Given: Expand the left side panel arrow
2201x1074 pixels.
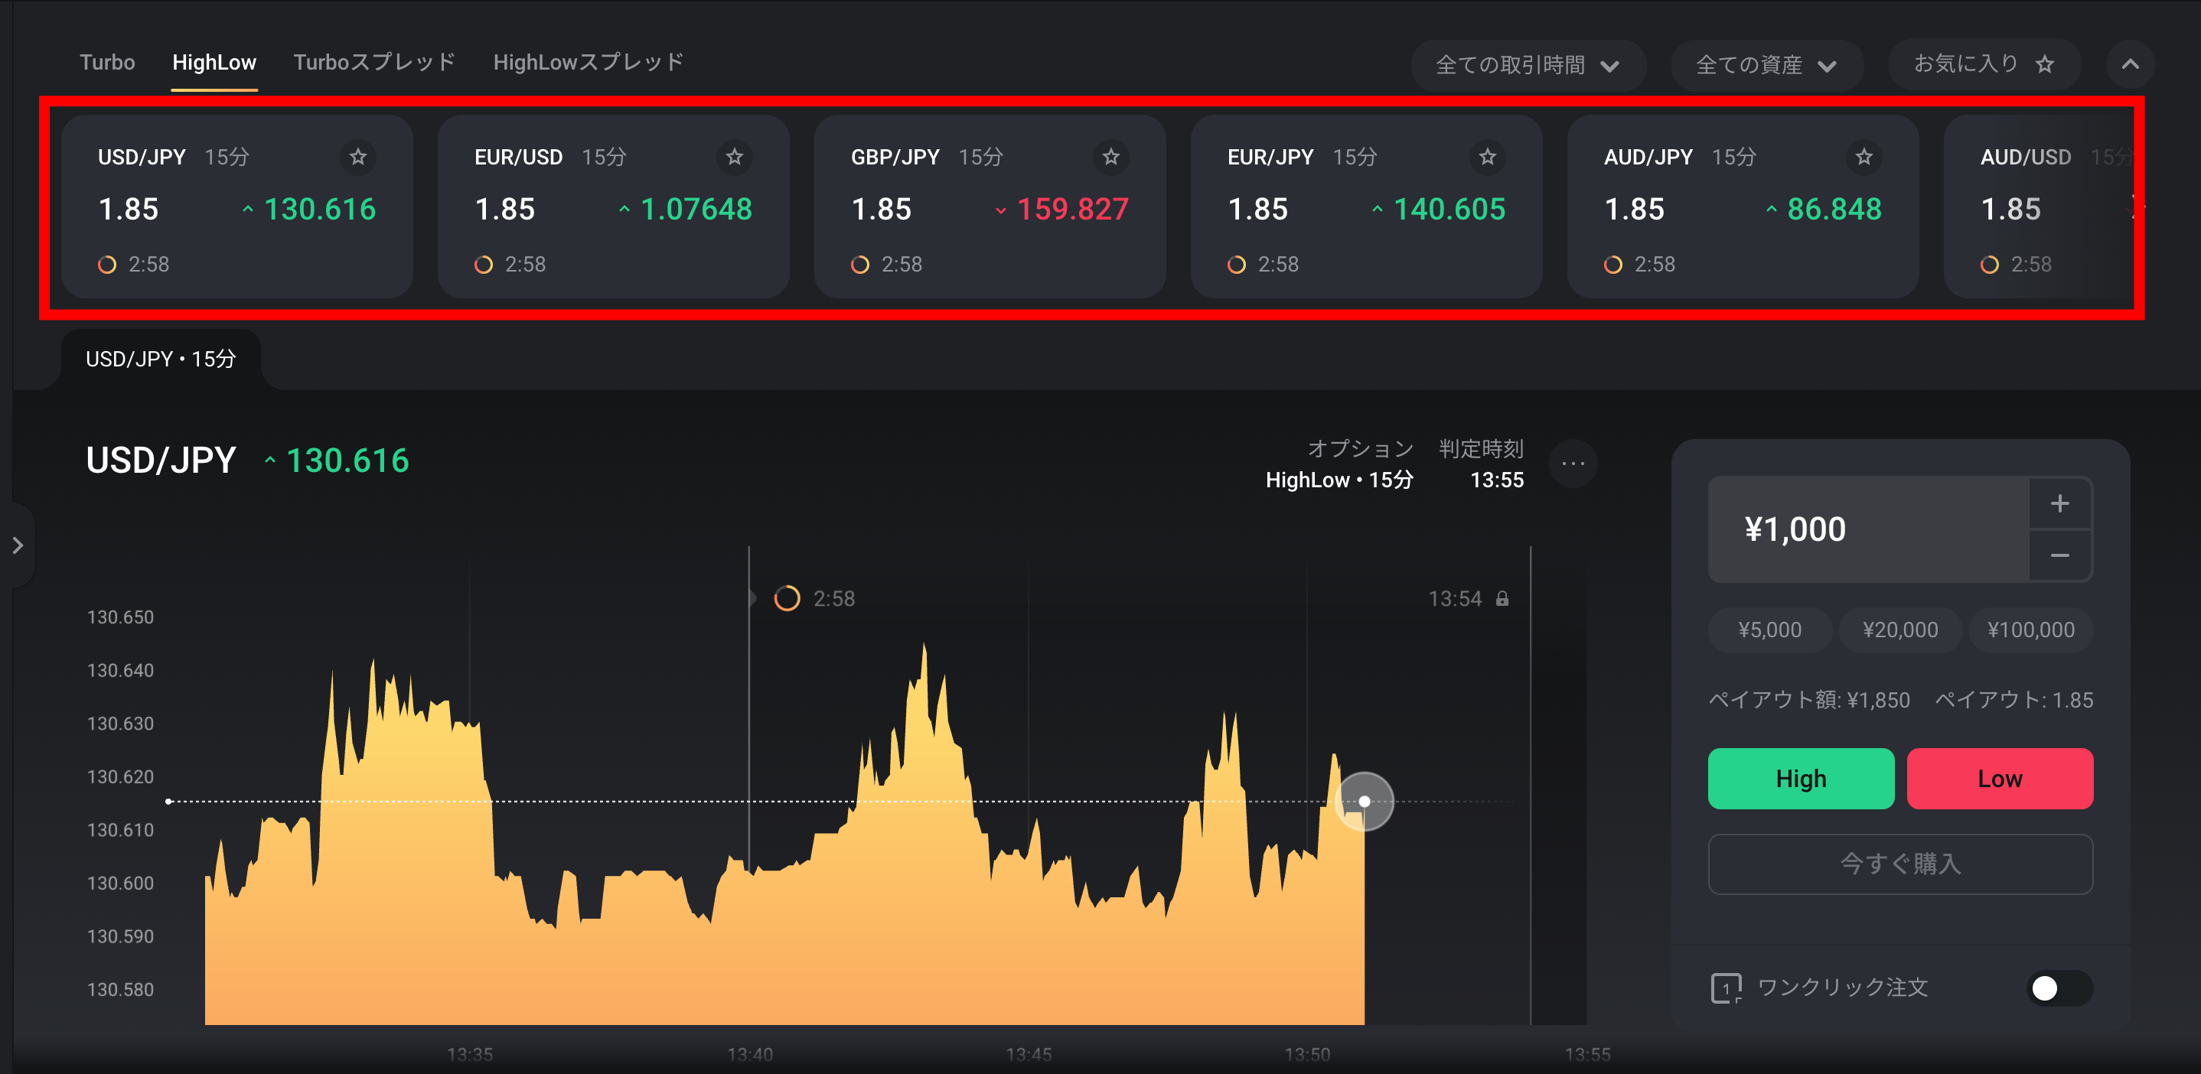Looking at the screenshot, I should (18, 545).
